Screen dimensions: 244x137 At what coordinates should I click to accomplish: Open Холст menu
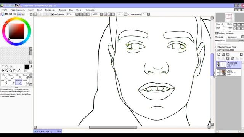coord(31,10)
